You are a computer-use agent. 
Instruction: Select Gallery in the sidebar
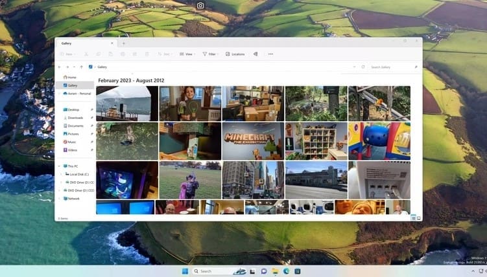pyautogui.click(x=75, y=85)
